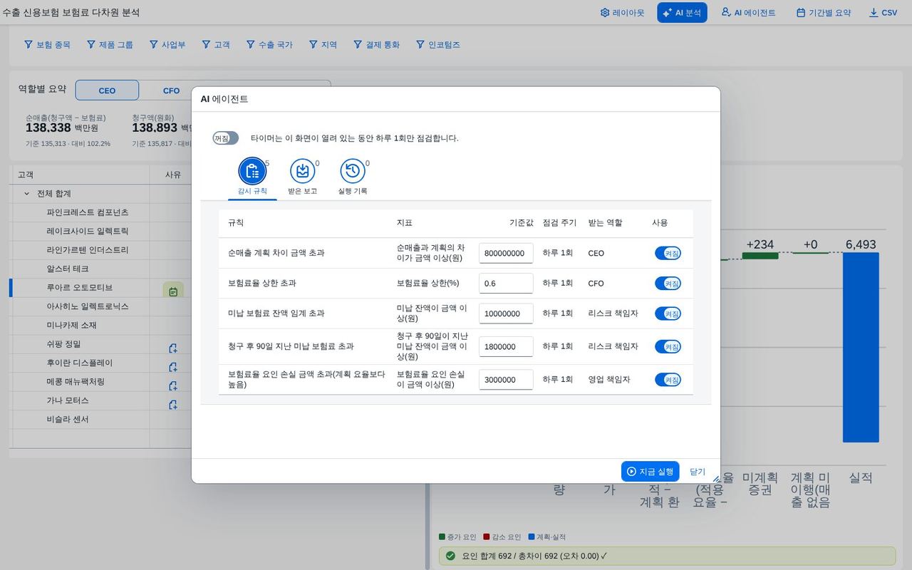Disable the 보험료율 상한 초과 rule
This screenshot has width=912, height=570.
click(668, 283)
